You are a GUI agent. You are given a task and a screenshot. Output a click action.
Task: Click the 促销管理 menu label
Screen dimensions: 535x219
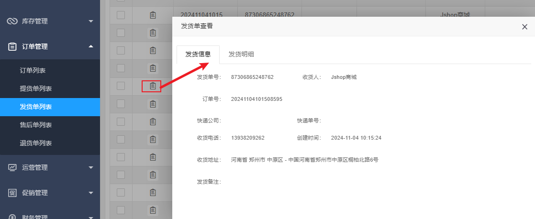coord(35,193)
